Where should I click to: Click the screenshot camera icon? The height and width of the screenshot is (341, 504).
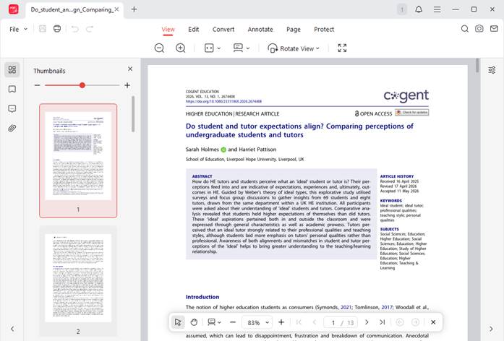click(x=479, y=29)
